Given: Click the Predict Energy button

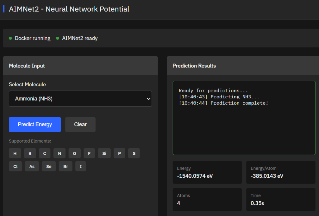Looking at the screenshot, I should [35, 124].
